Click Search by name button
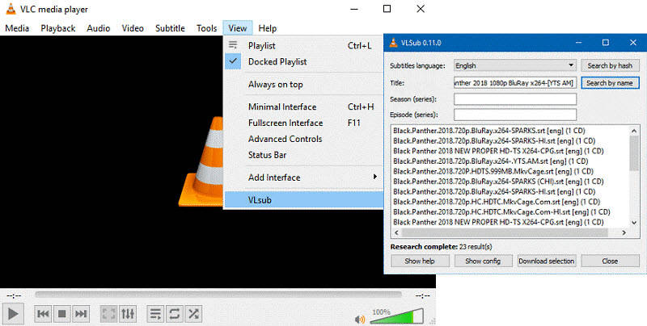 (x=610, y=83)
